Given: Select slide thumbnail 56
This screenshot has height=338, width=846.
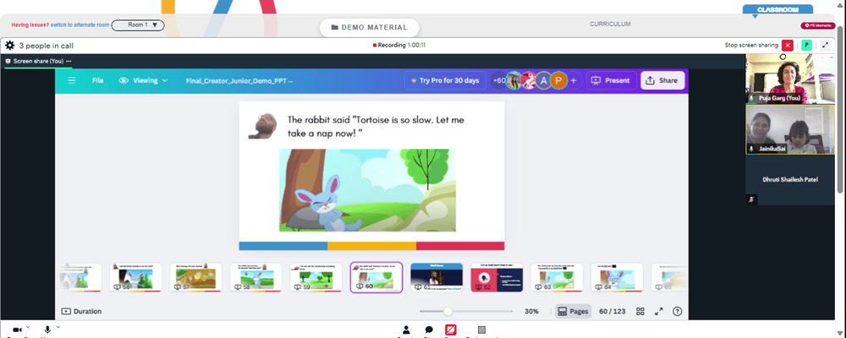Looking at the screenshot, I should 135,278.
